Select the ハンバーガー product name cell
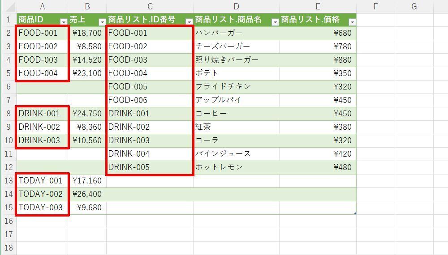The image size is (448, 255). point(236,33)
